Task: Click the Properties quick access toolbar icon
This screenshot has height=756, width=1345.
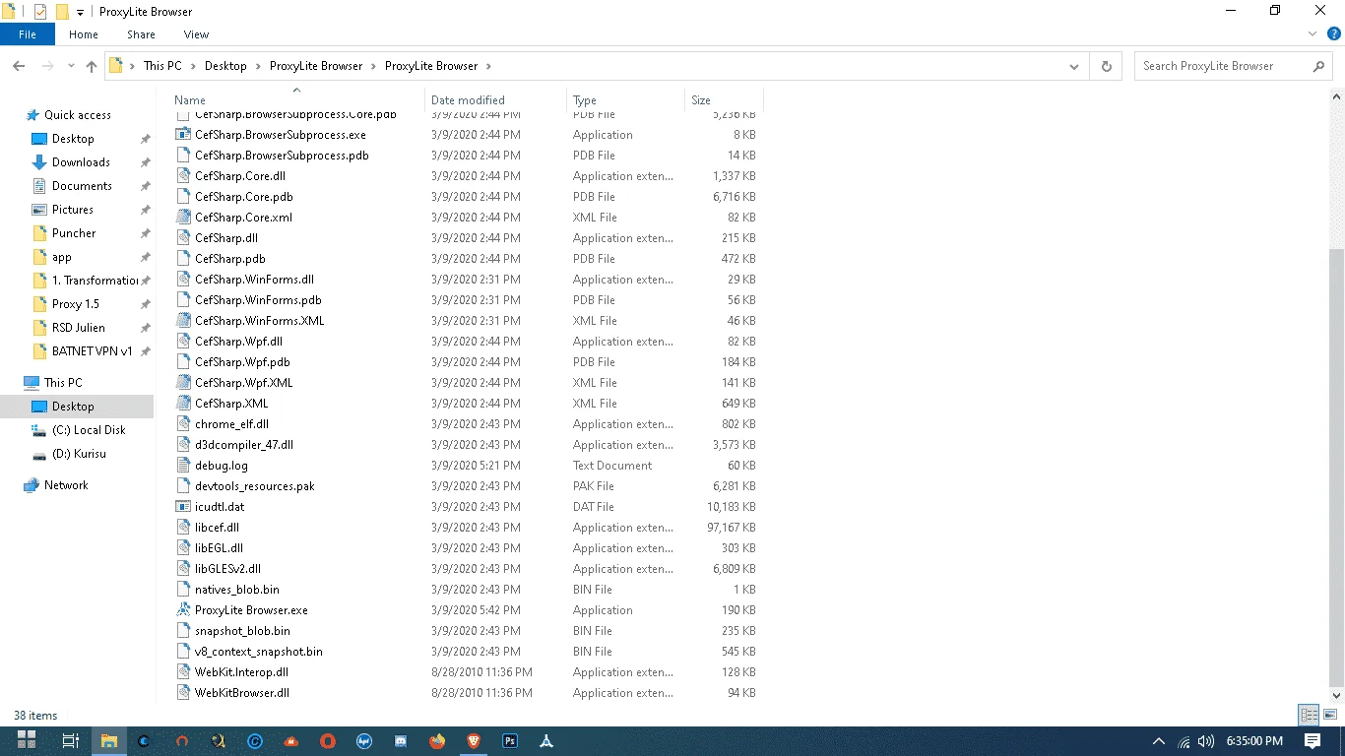Action: coord(40,12)
